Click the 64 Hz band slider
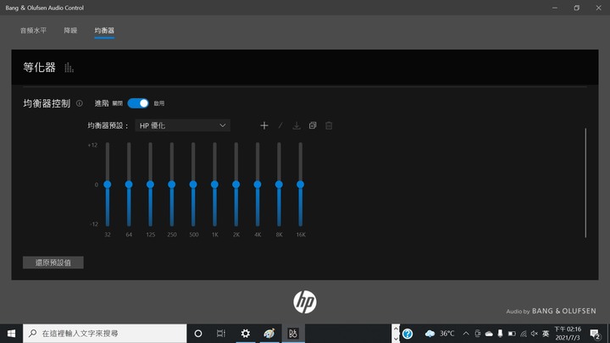 [x=129, y=185]
